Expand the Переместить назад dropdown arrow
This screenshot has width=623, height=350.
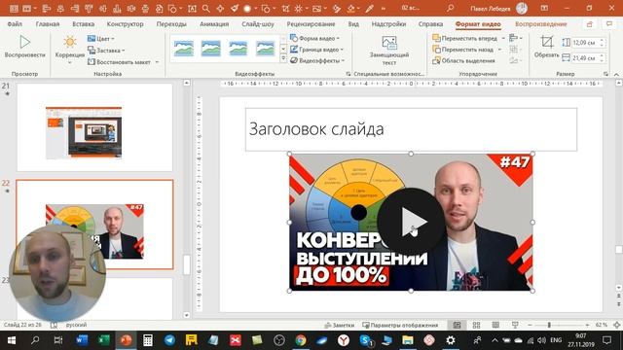tap(499, 50)
